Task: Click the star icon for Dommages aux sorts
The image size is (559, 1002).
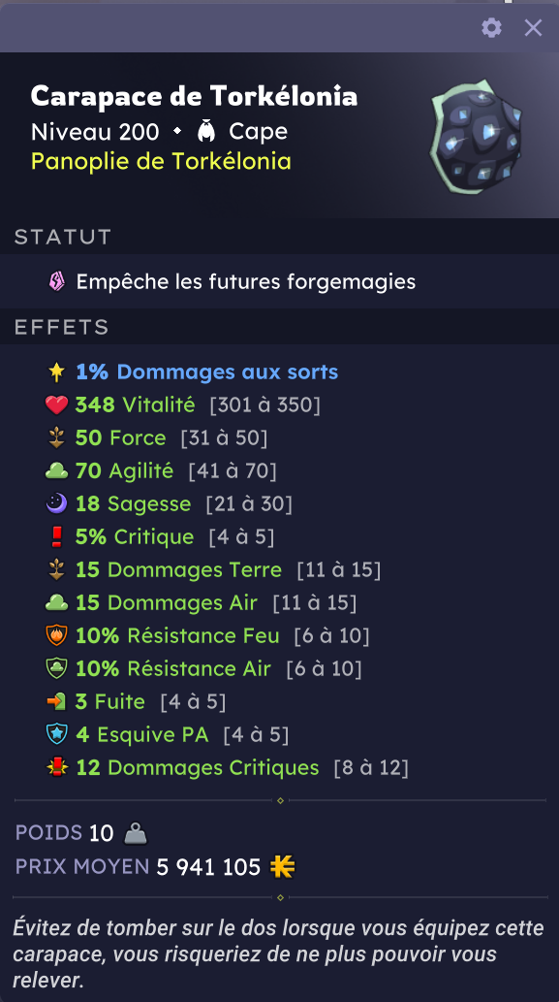Action: (57, 372)
